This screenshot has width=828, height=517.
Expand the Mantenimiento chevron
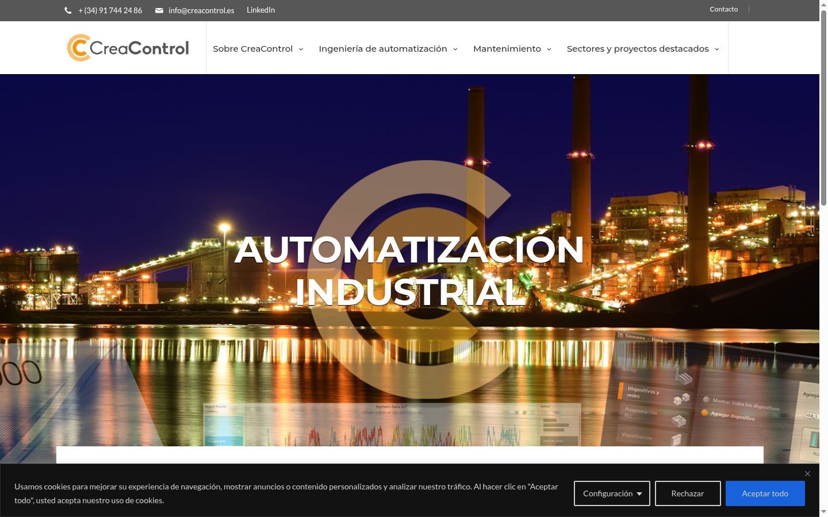pos(549,49)
